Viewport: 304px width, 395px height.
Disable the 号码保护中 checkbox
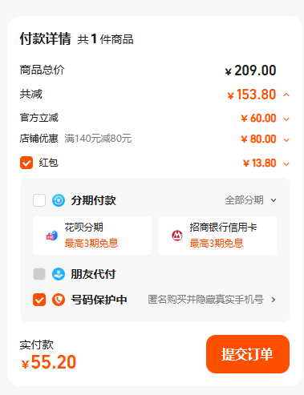(x=39, y=300)
